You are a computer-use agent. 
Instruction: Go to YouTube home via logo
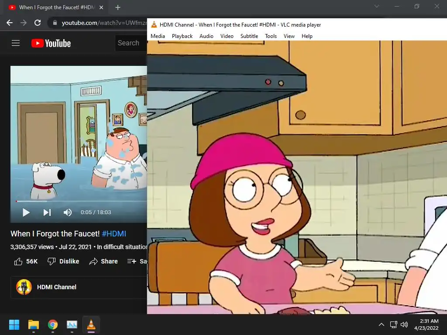tap(51, 43)
